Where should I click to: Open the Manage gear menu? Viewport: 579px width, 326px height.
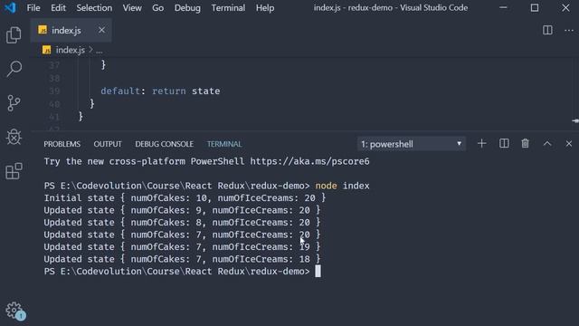pos(15,312)
